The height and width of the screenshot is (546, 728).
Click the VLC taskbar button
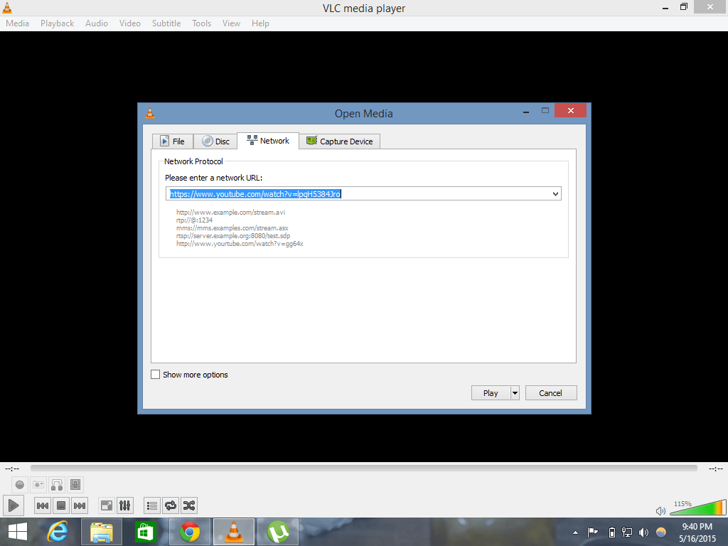pos(233,532)
